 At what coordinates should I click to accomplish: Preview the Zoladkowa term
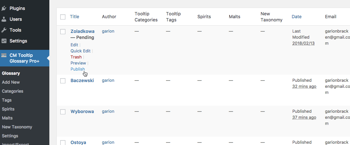point(78,63)
